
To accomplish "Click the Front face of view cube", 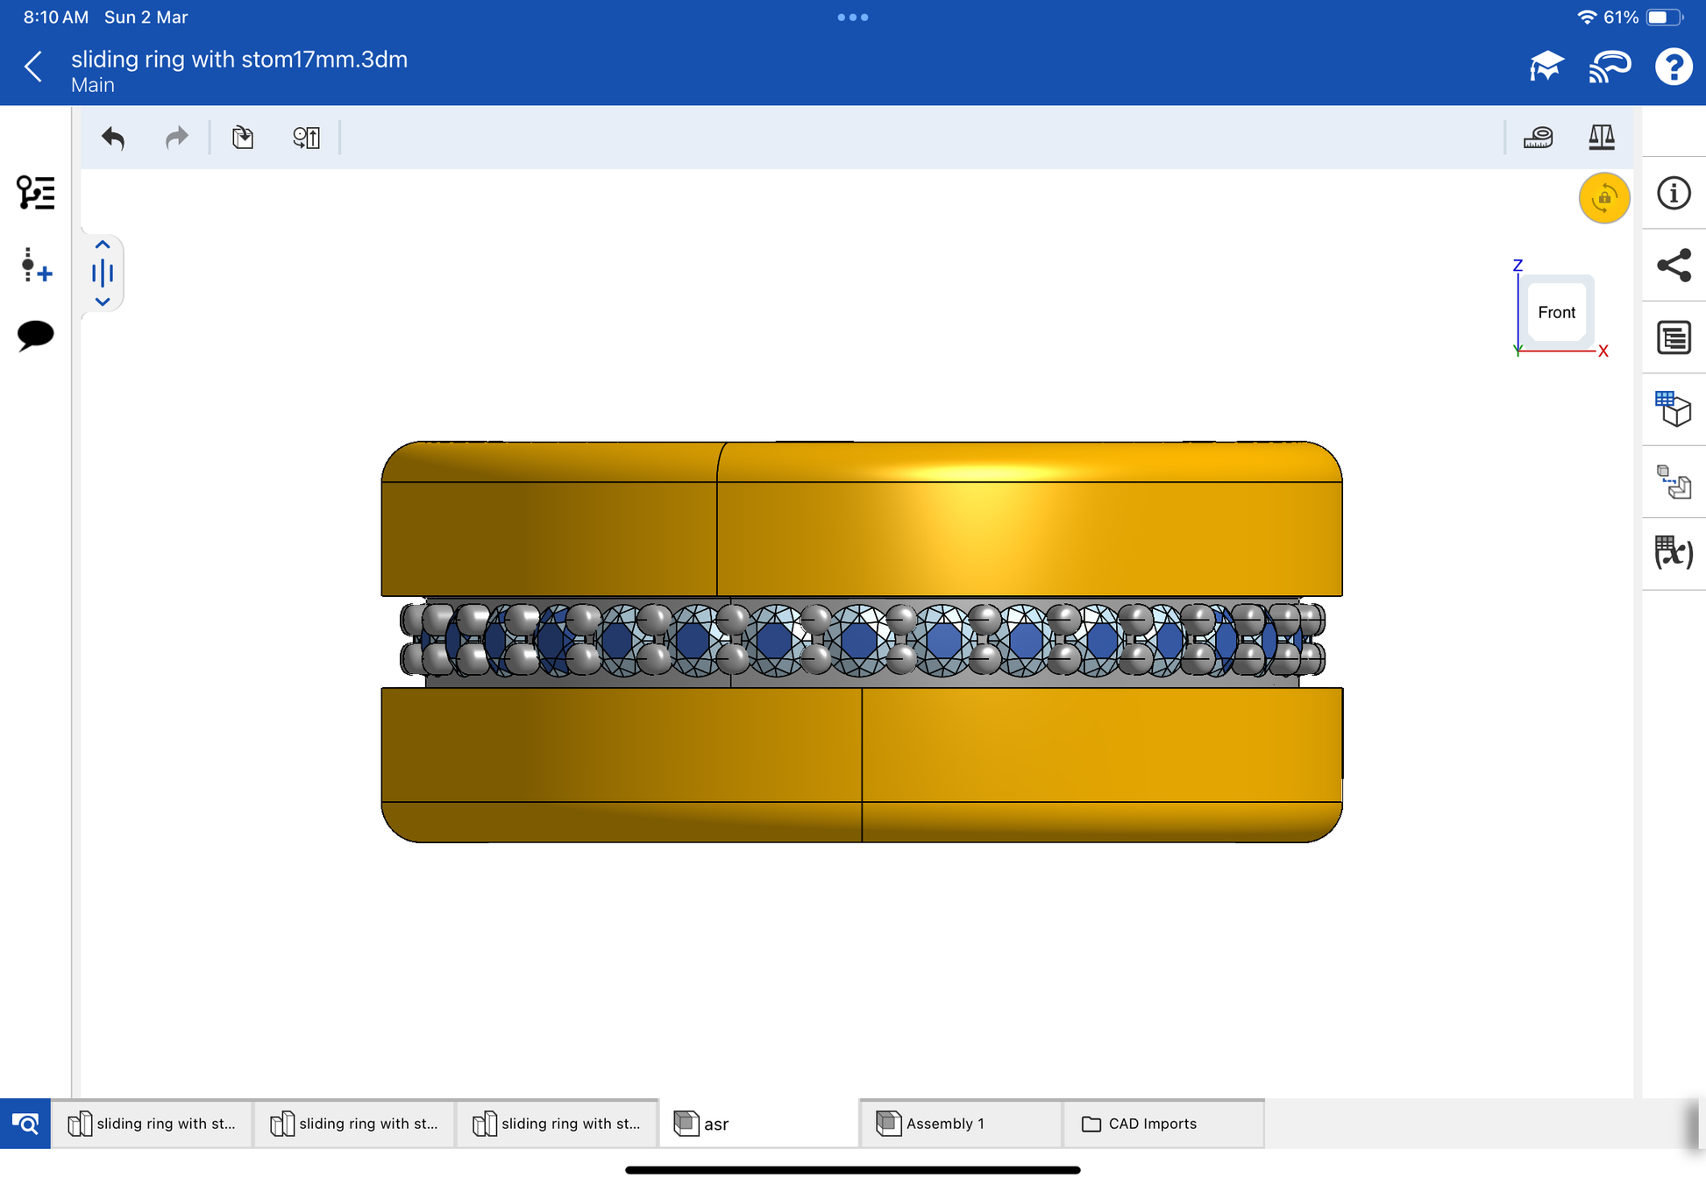I will pos(1556,313).
